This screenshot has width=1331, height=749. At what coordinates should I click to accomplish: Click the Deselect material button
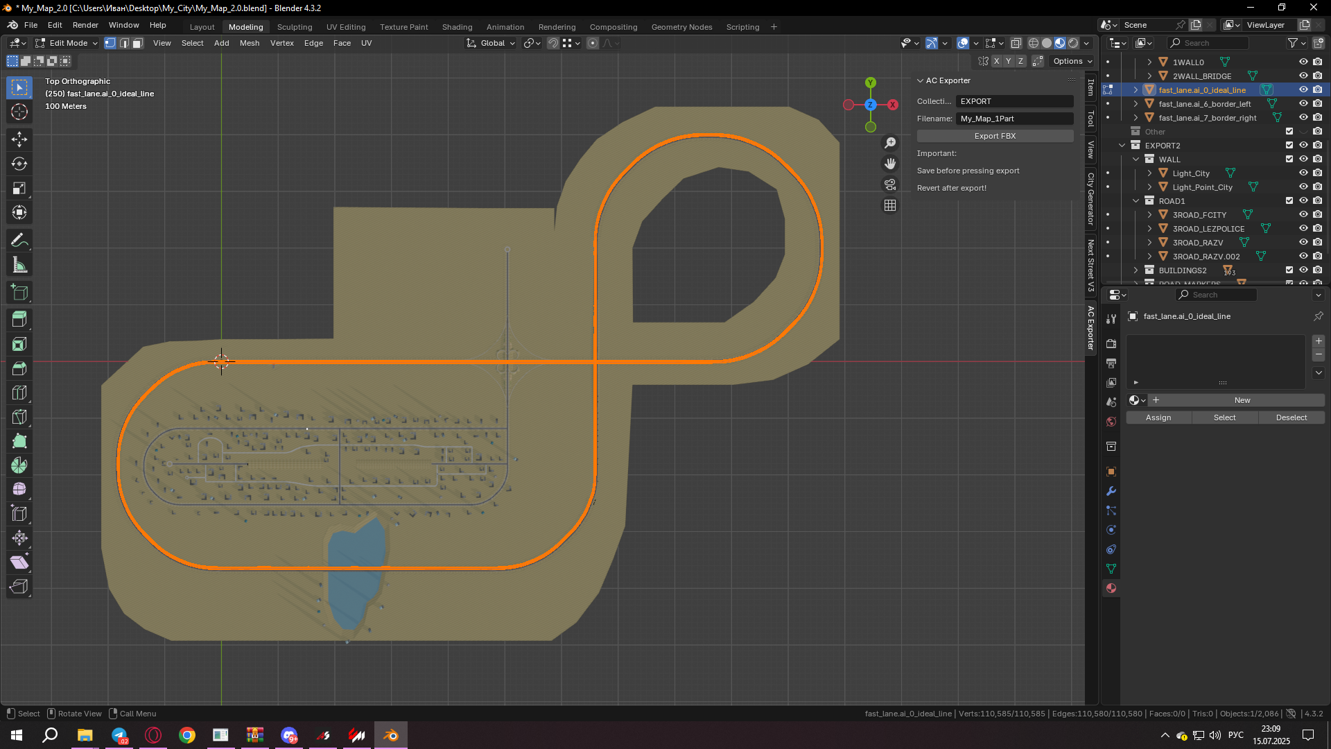[x=1291, y=417]
